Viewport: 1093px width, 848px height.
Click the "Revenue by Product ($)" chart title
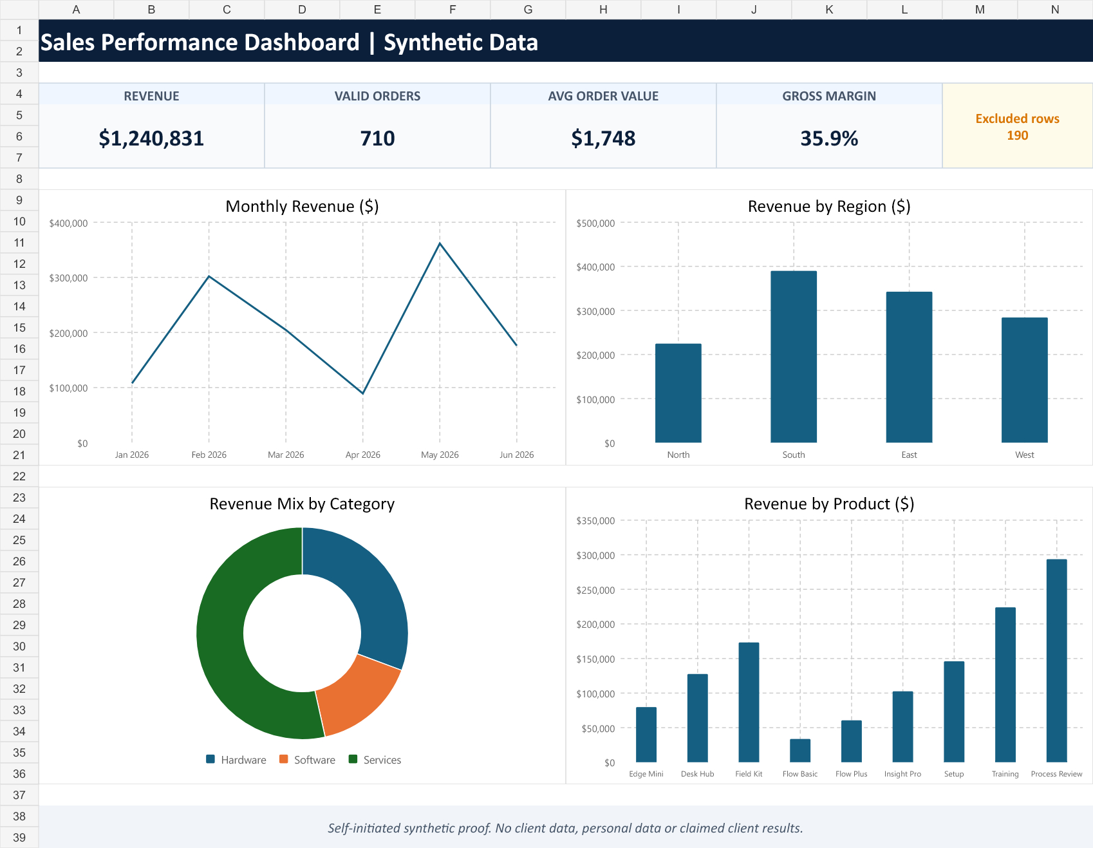click(829, 504)
